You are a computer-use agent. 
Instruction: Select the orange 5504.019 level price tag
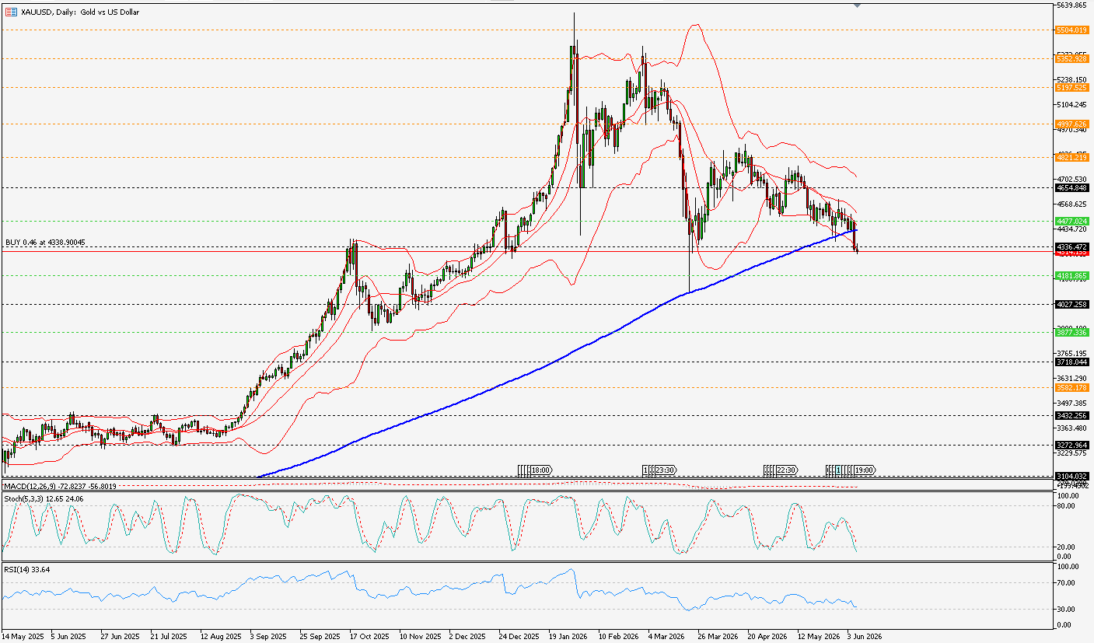coord(1074,30)
